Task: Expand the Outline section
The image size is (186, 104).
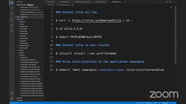Action: (x=19, y=98)
